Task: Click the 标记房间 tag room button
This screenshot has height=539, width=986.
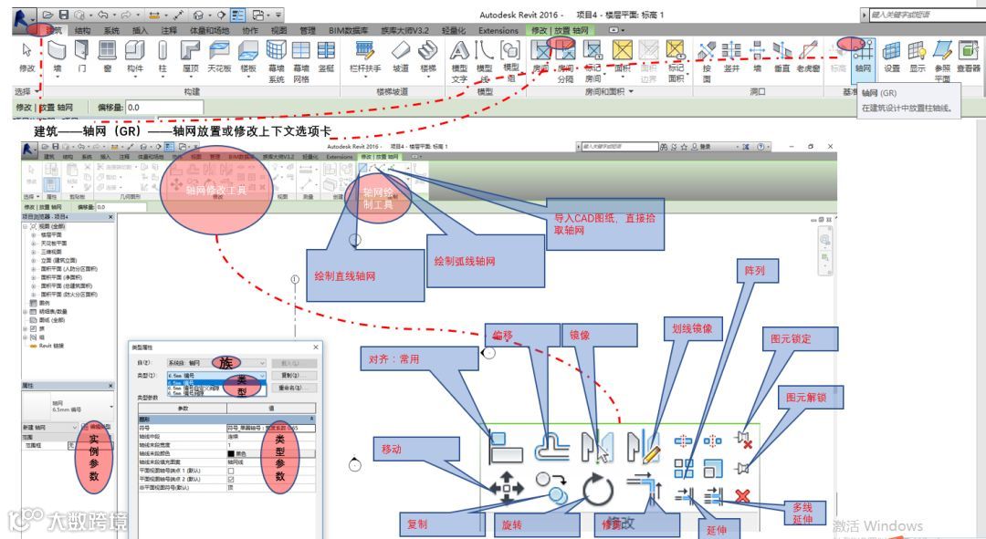Action: (593, 60)
